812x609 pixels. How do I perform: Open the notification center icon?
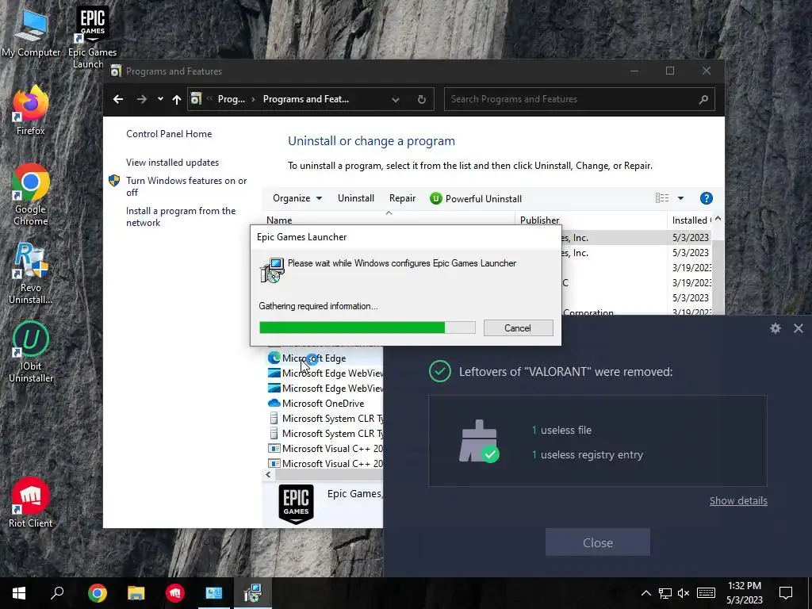click(786, 593)
